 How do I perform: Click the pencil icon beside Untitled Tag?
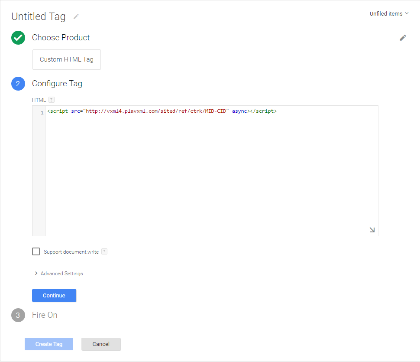pos(76,16)
